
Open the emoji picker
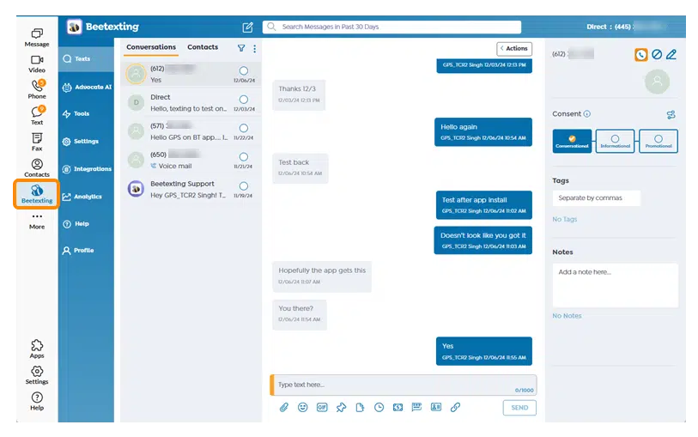(x=303, y=407)
